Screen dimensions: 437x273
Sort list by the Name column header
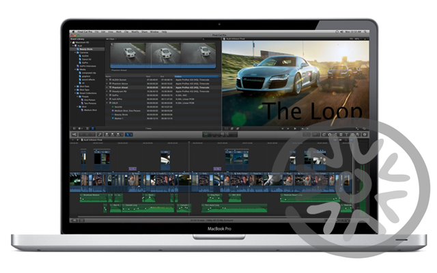click(x=126, y=76)
